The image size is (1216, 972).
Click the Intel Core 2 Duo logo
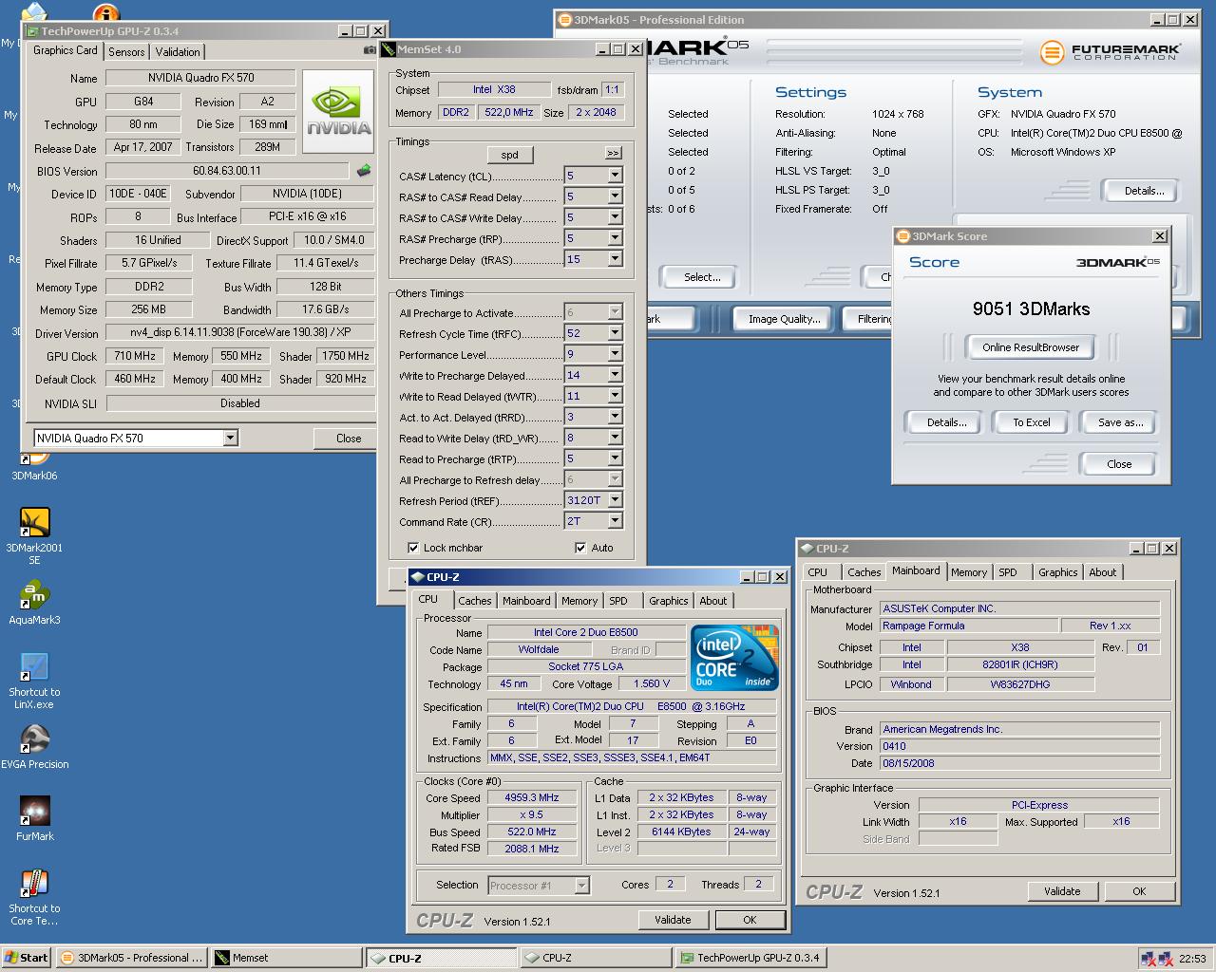(734, 657)
